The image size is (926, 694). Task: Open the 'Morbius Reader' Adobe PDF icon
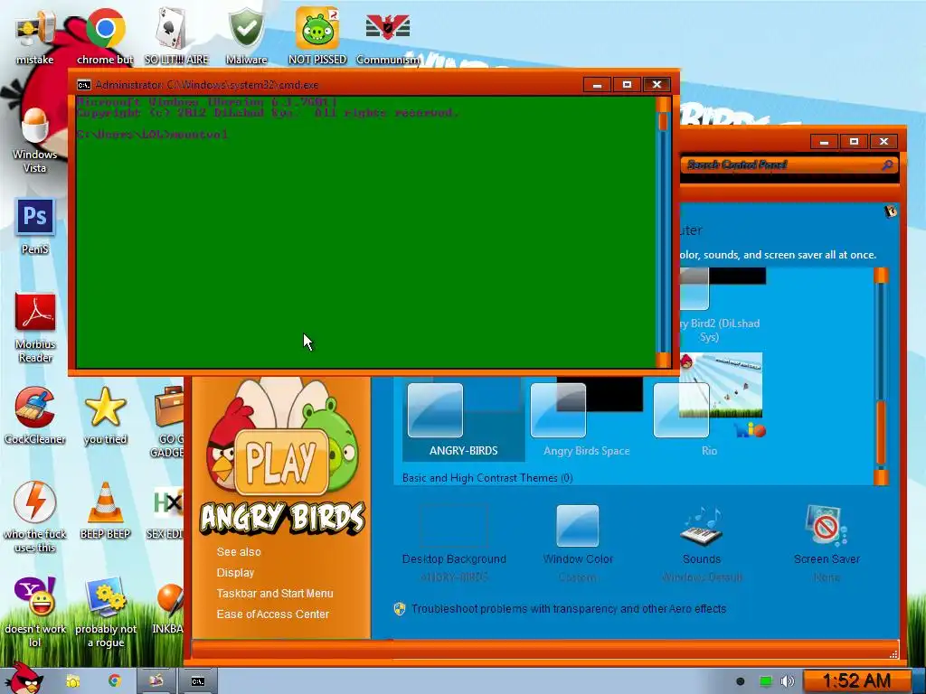pyautogui.click(x=35, y=327)
